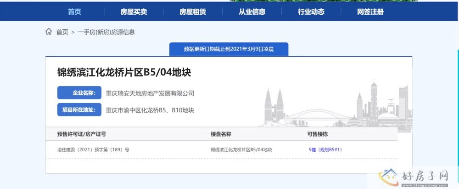Click the 可售楼栋 column header
Image resolution: width=459 pixels, height=189 pixels.
pos(317,134)
